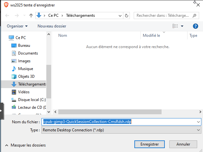
Task: Open Disque local (C:) drive
Action: pos(32,100)
